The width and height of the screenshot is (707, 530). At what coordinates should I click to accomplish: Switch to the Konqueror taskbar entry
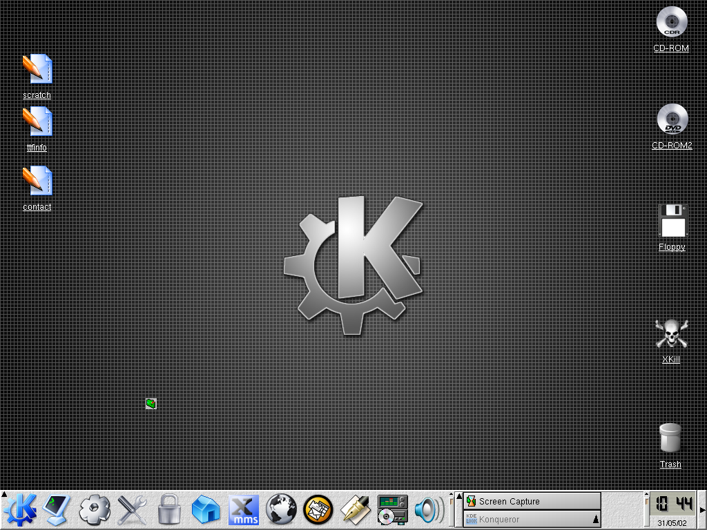click(532, 519)
